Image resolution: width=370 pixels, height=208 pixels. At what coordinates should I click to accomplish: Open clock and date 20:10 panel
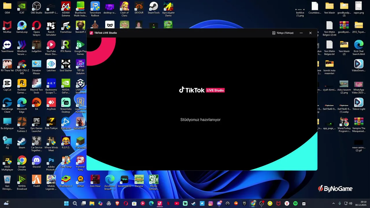coord(361,203)
